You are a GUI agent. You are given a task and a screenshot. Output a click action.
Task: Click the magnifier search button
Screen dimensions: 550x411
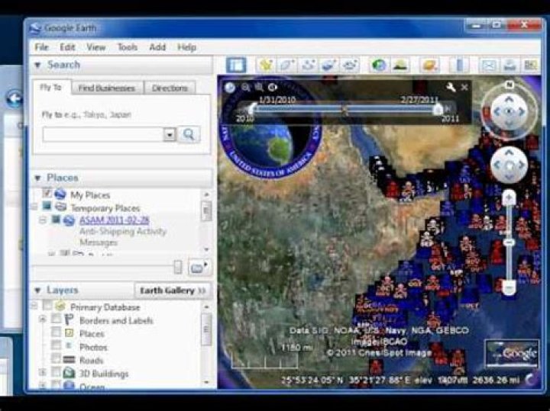189,134
